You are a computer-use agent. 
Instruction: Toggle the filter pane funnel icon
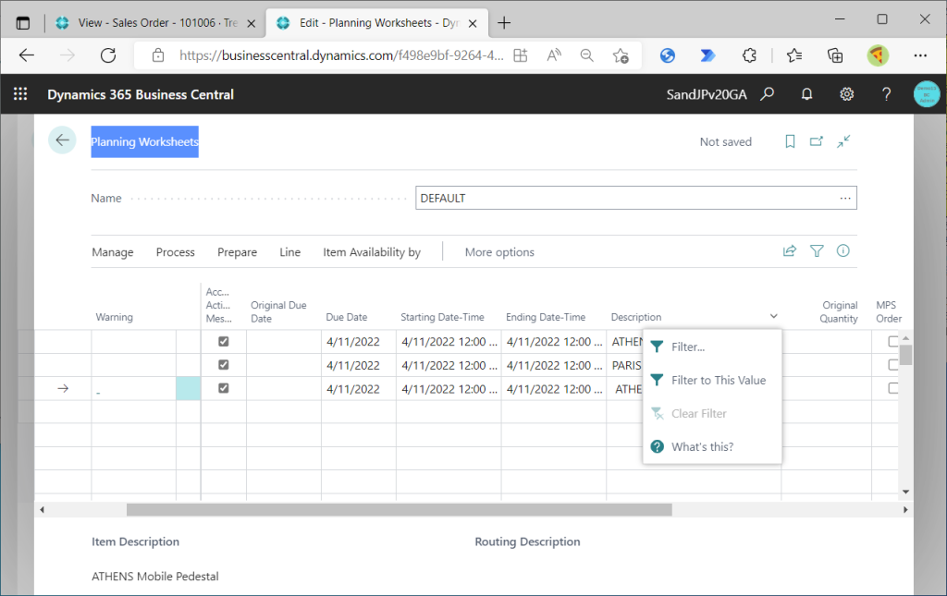[x=817, y=251]
